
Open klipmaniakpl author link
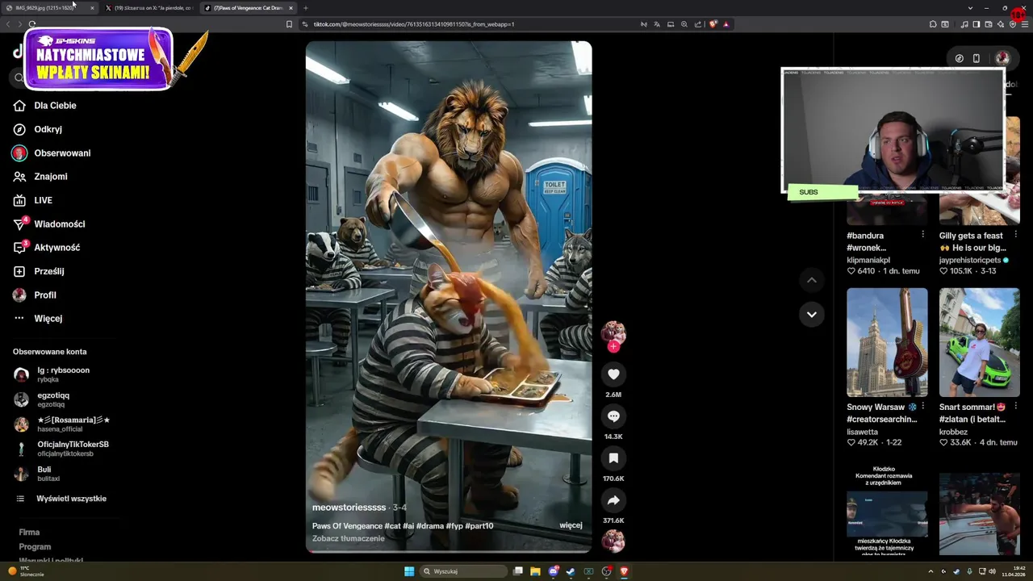[x=868, y=261]
